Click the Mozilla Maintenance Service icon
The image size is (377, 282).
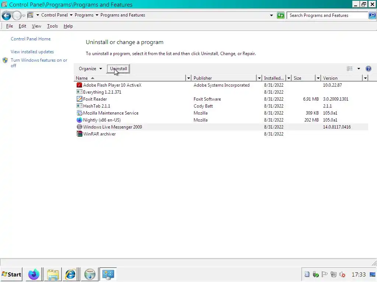tap(79, 113)
